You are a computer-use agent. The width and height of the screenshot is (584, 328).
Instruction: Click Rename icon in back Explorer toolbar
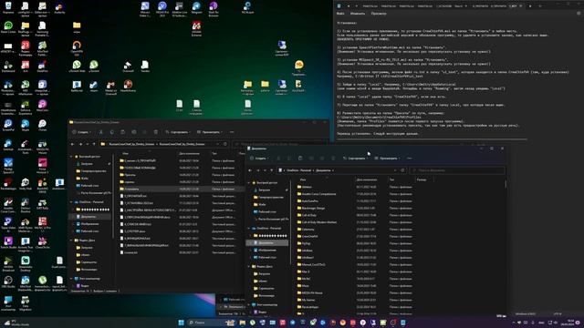(x=134, y=132)
